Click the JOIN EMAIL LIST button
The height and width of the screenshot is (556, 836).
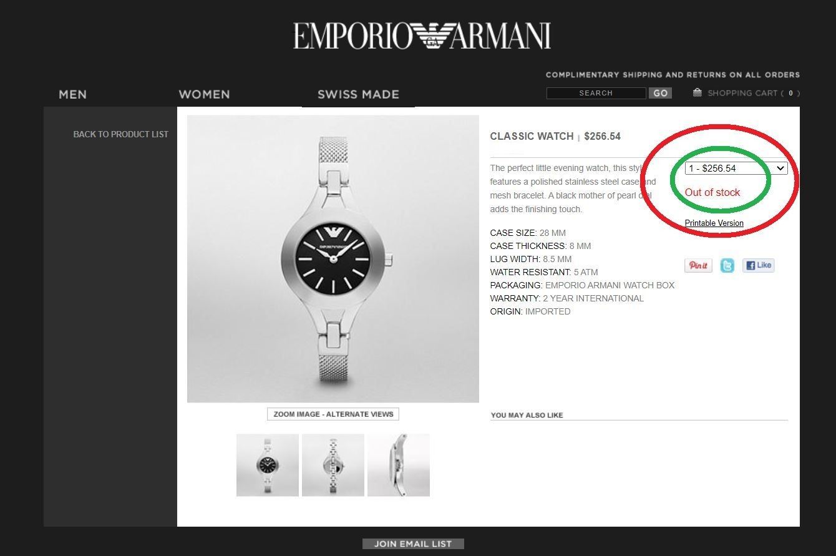point(413,544)
